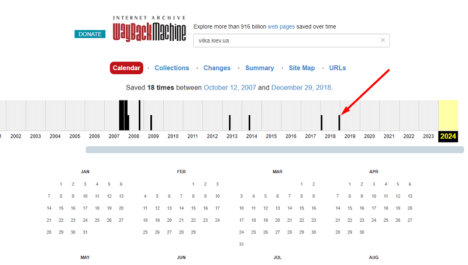This screenshot has width=468, height=265.
Task: Click the horizontal timeline scrollbar
Action: tap(274, 150)
